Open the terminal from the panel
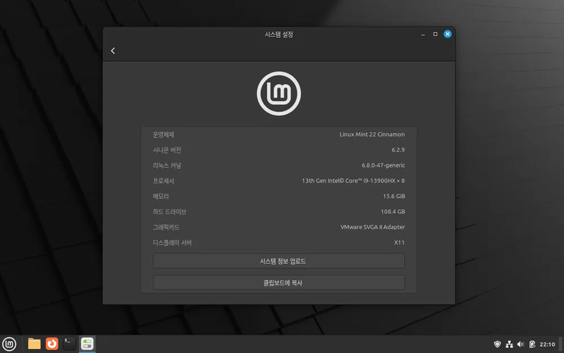The image size is (564, 353). click(x=69, y=344)
